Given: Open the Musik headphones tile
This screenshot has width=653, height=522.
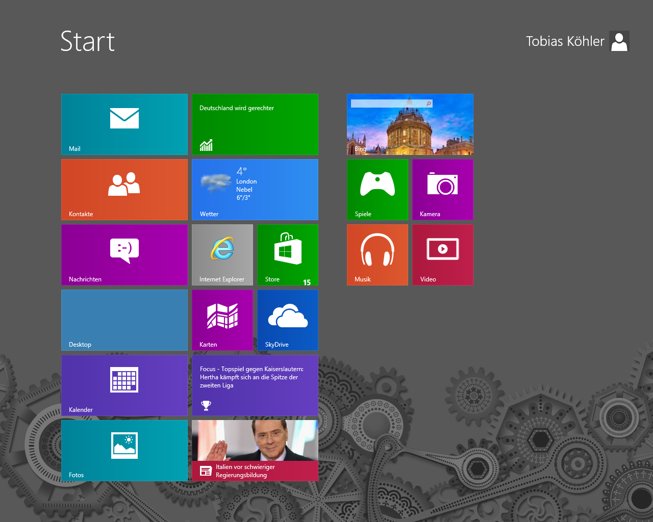Looking at the screenshot, I should click(378, 255).
